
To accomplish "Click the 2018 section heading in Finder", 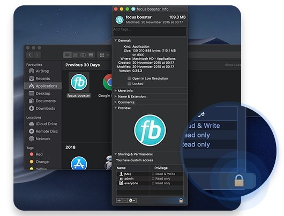I will point(70,148).
